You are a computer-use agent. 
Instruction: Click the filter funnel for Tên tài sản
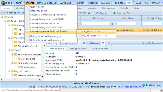coord(112,24)
